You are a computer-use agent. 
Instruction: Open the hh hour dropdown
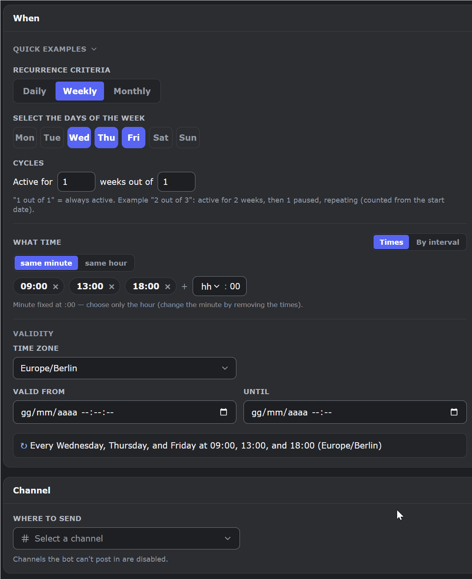[210, 287]
